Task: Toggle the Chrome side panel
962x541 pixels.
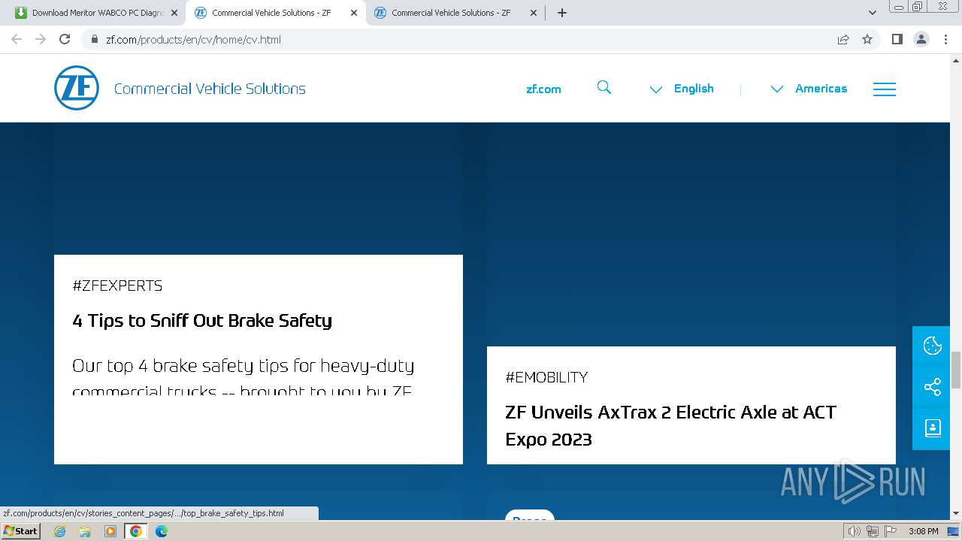Action: pos(897,39)
